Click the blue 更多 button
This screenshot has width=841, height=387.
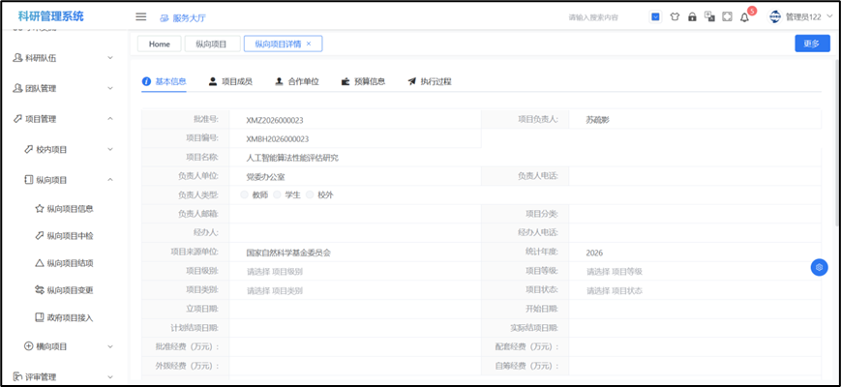click(x=811, y=44)
